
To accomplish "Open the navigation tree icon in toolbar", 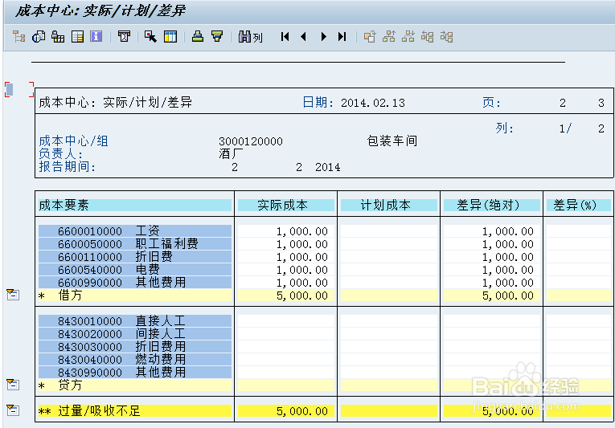I will [18, 37].
